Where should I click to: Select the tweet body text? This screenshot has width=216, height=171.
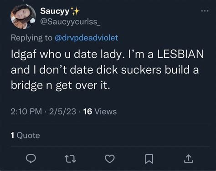click(107, 70)
